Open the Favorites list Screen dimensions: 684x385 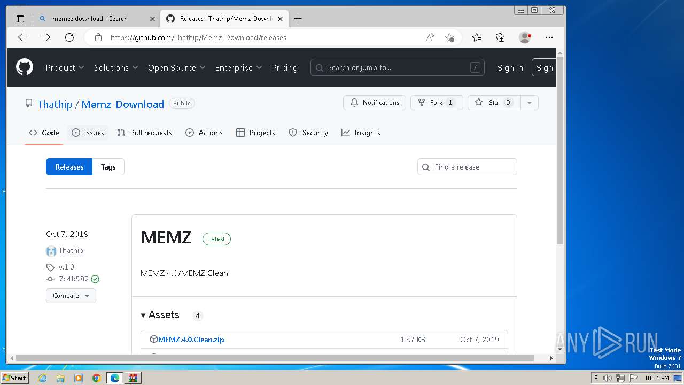[477, 37]
